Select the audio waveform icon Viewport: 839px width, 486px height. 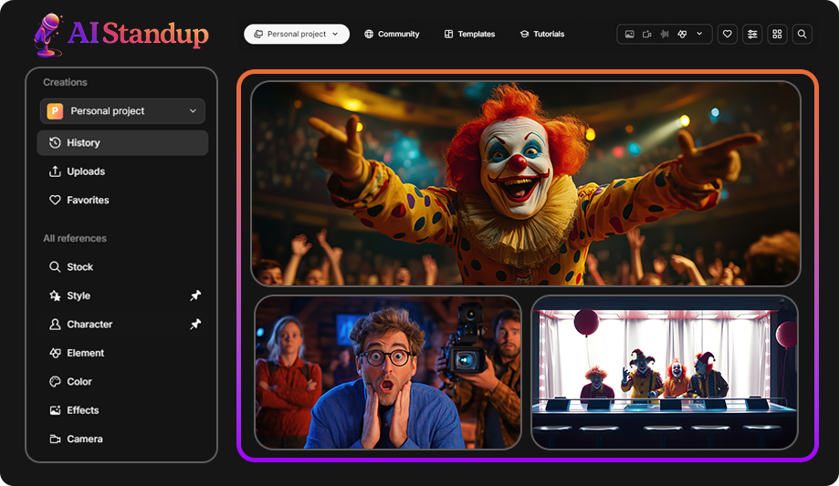click(665, 34)
